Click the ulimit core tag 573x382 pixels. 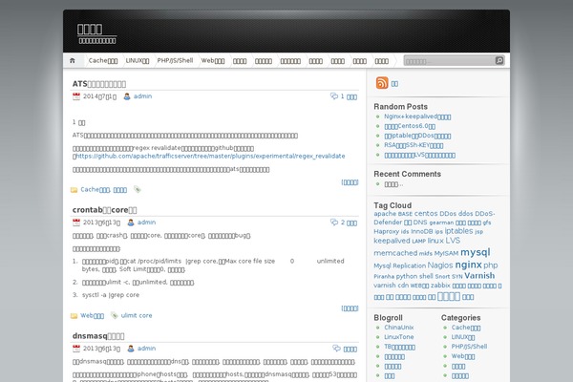tap(137, 315)
